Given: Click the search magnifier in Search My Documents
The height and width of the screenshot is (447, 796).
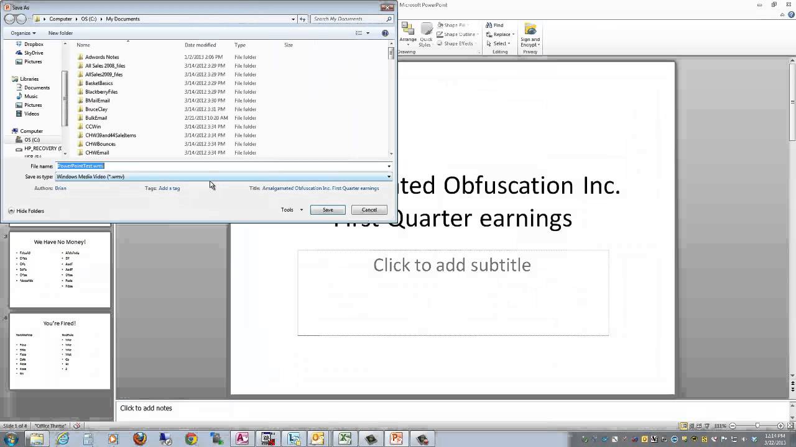Looking at the screenshot, I should [389, 19].
